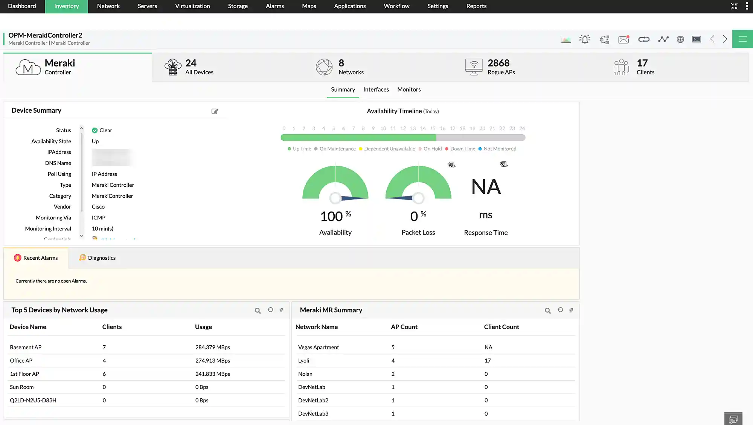Click the edit pencil icon in Device Summary
The width and height of the screenshot is (753, 425).
215,111
